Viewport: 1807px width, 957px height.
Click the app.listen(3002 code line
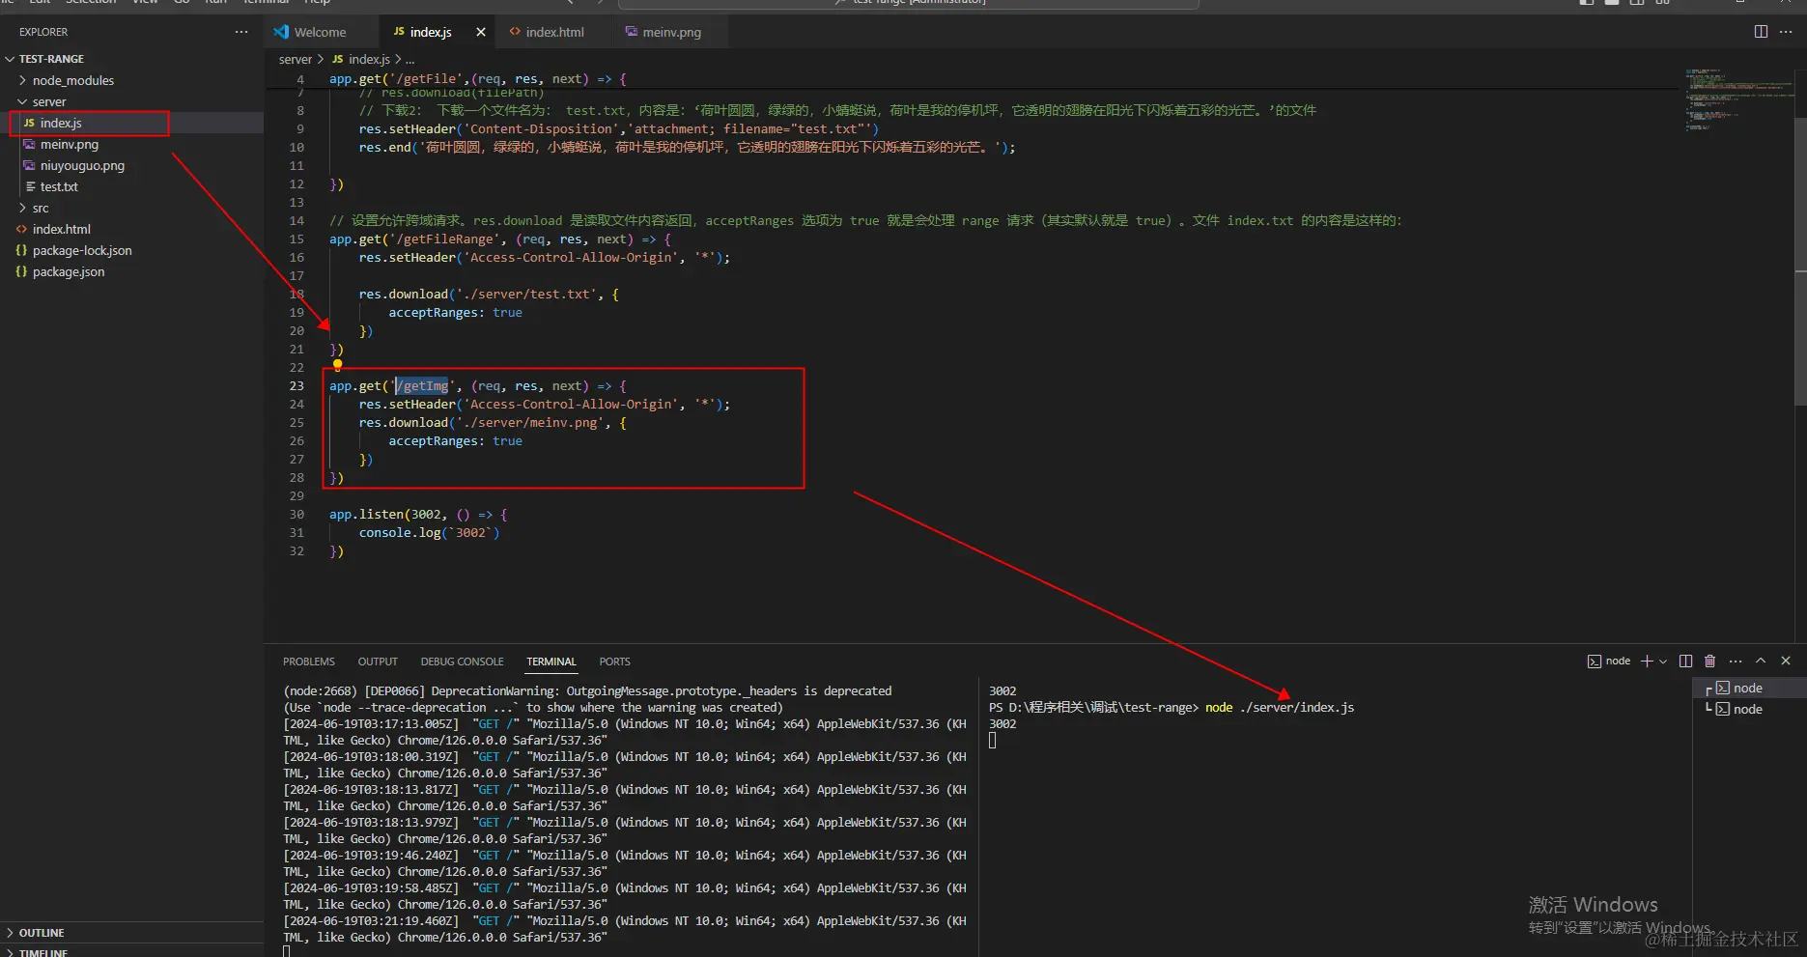(x=418, y=515)
